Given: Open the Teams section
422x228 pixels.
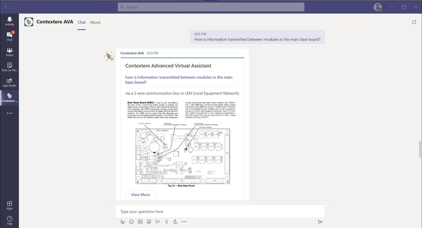Looking at the screenshot, I should tap(9, 52).
